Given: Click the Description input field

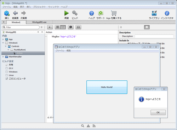Looking at the screenshot, I should 154,36.
